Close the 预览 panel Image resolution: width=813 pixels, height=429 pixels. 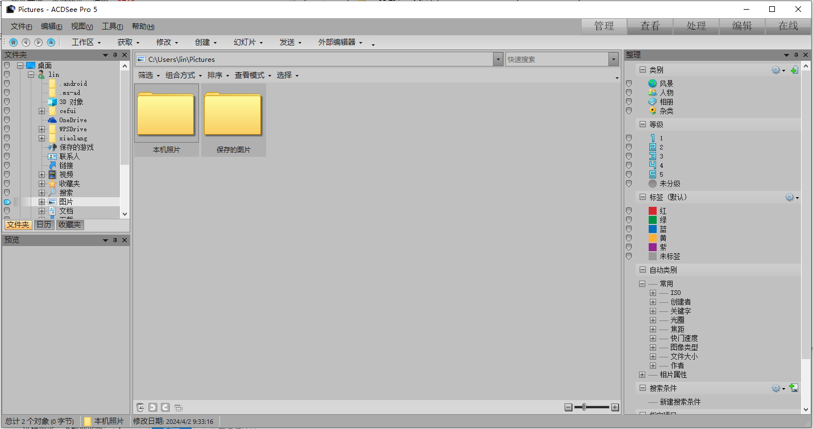point(125,240)
